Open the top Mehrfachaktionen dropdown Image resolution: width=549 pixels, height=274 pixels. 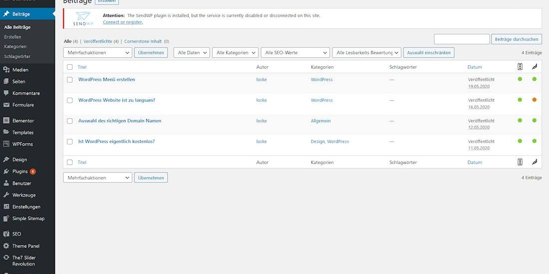(98, 53)
